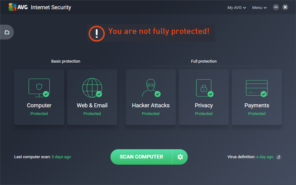Click the orange exclamation warning icon
Image resolution: width=296 pixels, height=185 pixels.
[x=97, y=33]
